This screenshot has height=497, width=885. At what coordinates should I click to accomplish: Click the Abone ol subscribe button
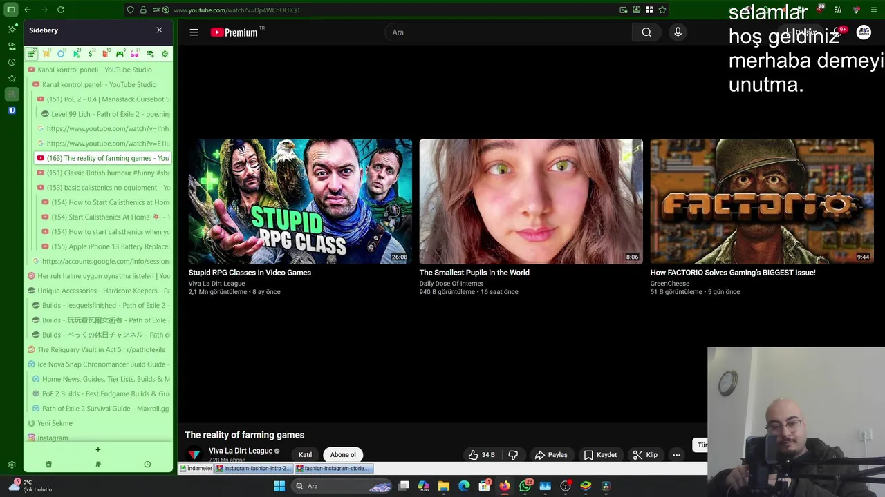343,455
